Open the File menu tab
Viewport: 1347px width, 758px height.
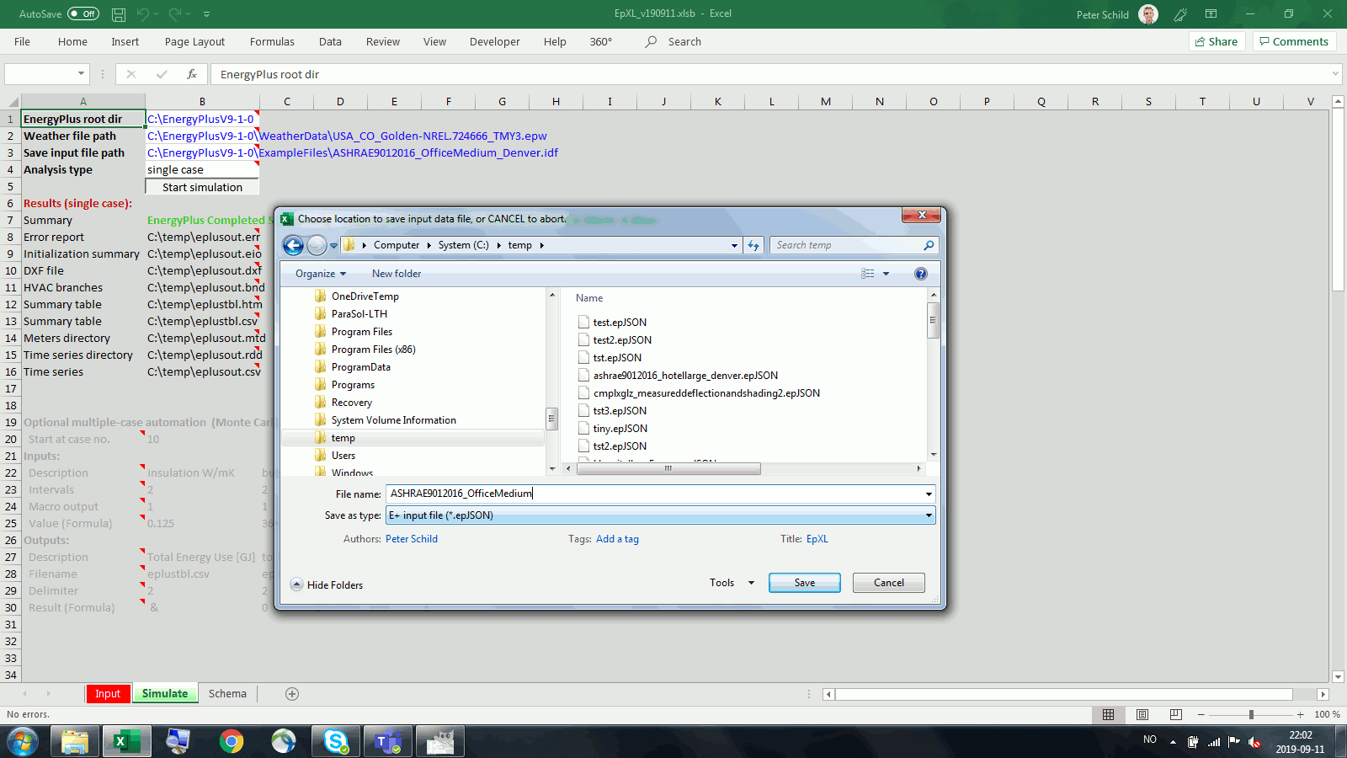(x=23, y=41)
